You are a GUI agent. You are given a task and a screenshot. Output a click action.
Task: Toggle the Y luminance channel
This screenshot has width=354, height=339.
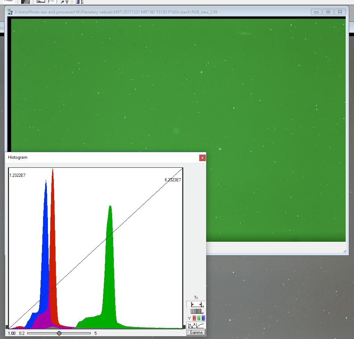[189, 318]
